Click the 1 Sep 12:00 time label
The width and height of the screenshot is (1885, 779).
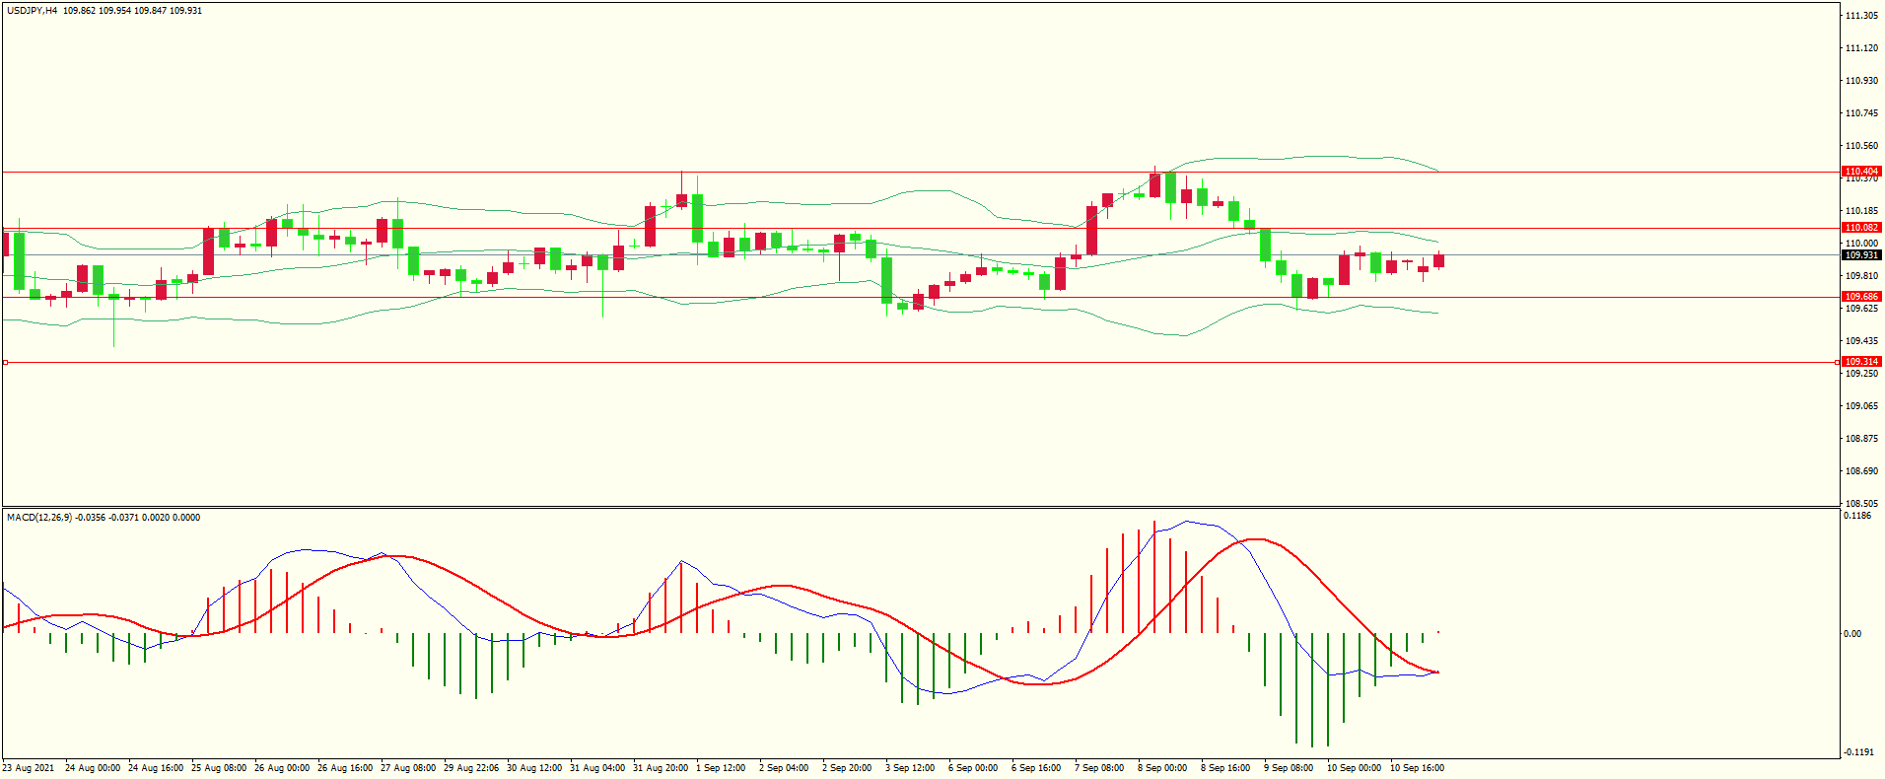[721, 768]
